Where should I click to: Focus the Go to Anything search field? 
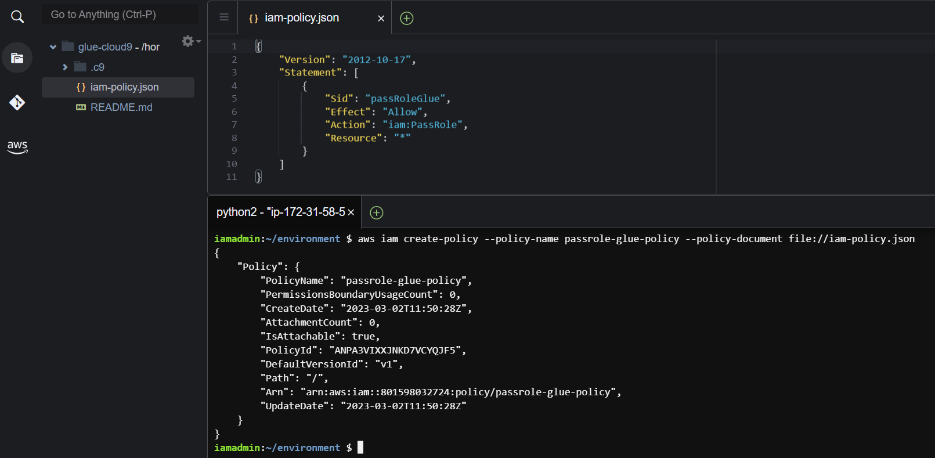[x=120, y=15]
